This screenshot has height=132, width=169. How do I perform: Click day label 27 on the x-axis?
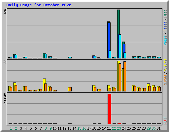pos(139,128)
